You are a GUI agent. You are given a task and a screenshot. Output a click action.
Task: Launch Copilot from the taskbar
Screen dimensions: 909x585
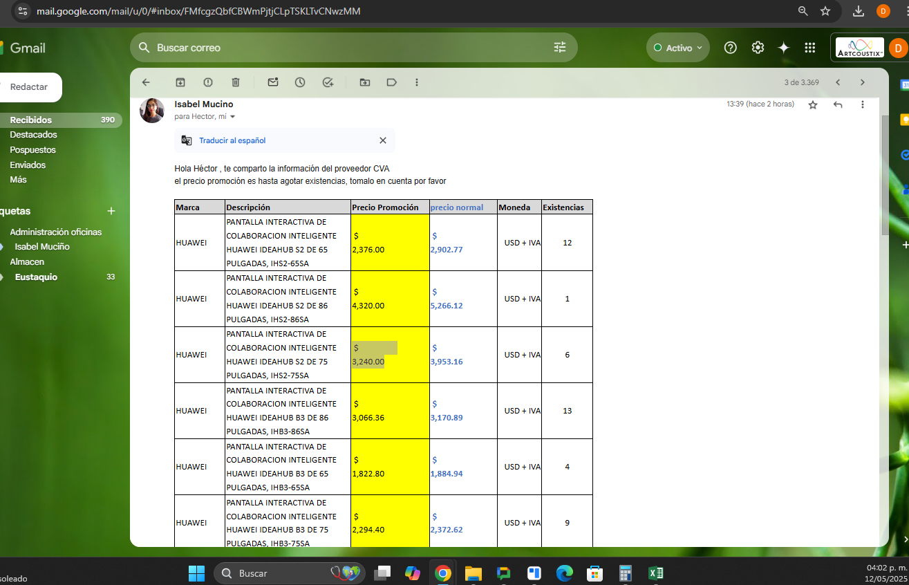413,573
